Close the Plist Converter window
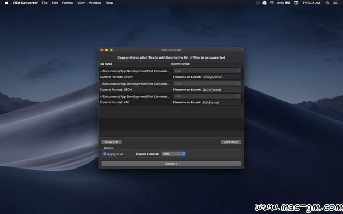This screenshot has height=214, width=343. (102, 50)
